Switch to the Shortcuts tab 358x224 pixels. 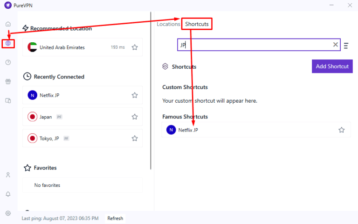[x=197, y=24]
